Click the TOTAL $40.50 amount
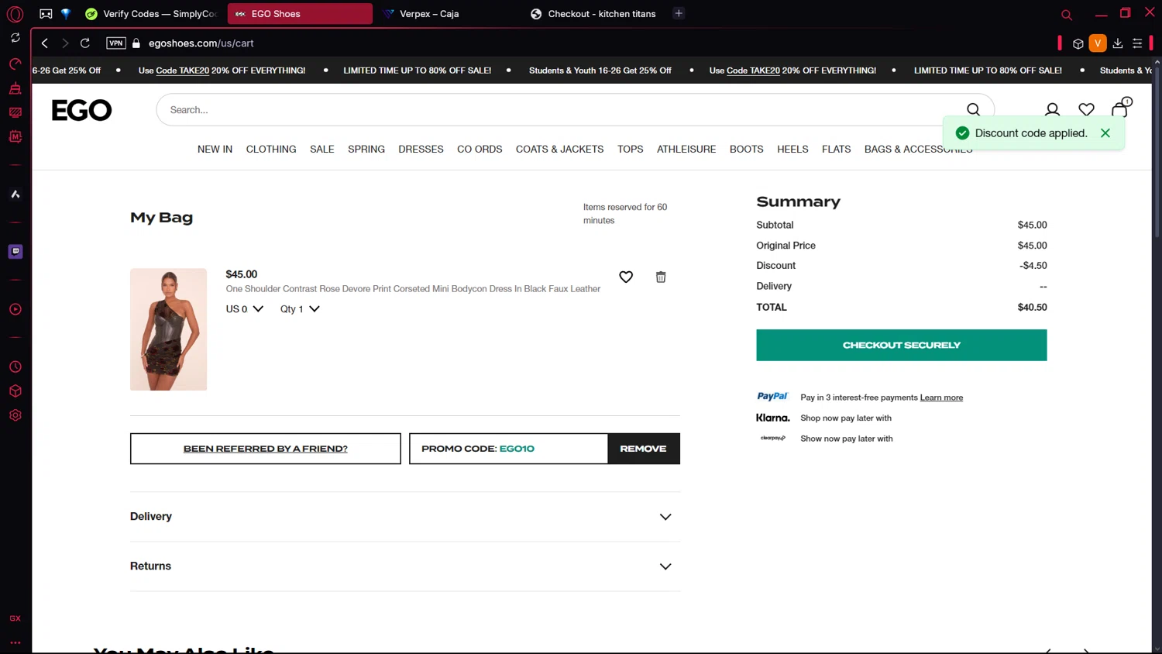1162x654 pixels. coord(1032,308)
